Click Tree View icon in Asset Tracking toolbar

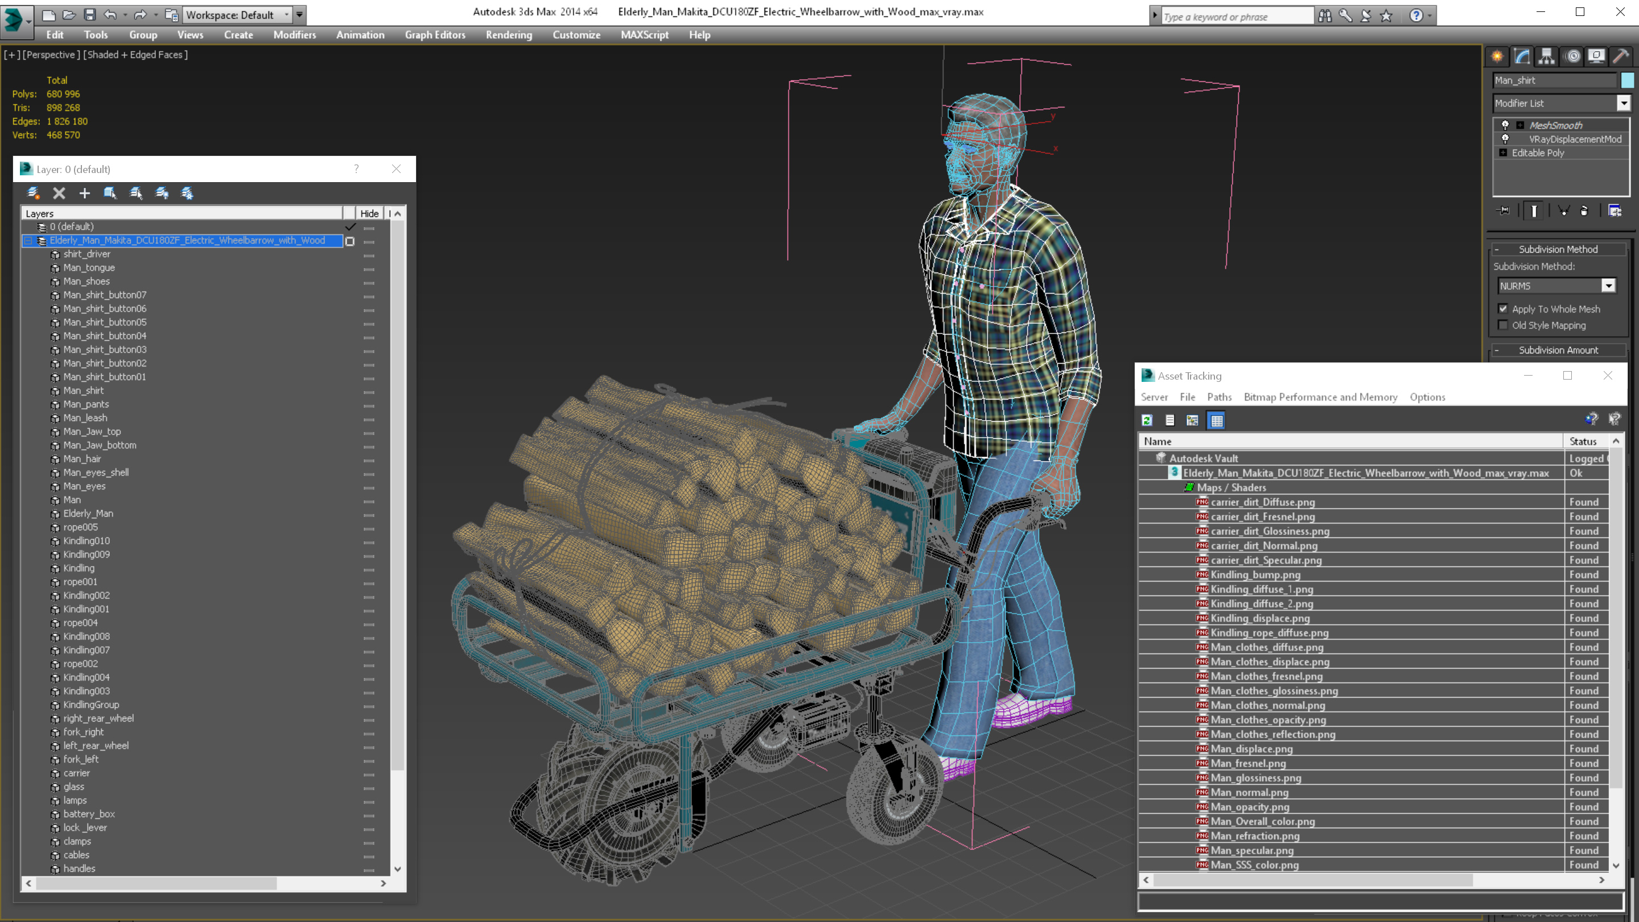(x=1192, y=420)
